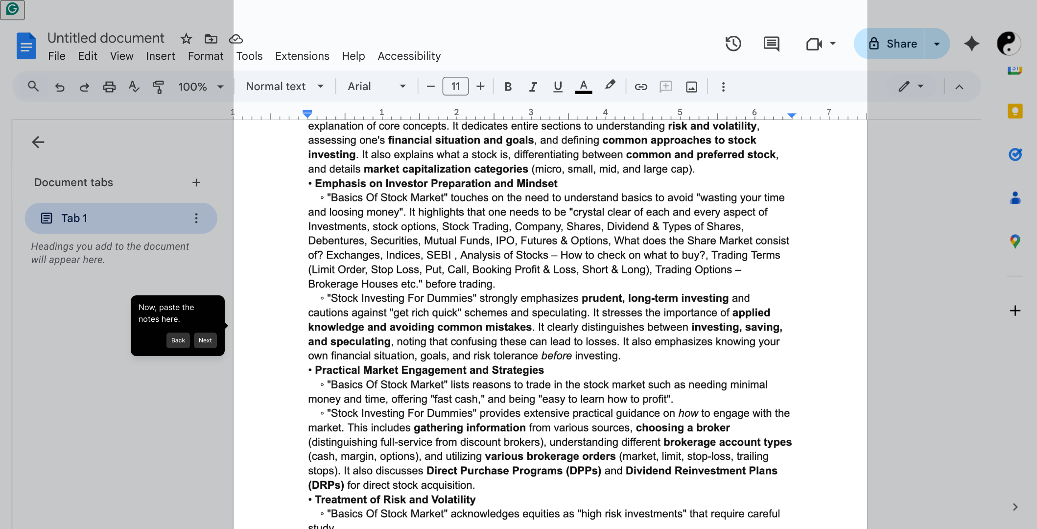Expand side panel chevron at bottom right
Screen dimensions: 1037x529
tap(1015, 507)
